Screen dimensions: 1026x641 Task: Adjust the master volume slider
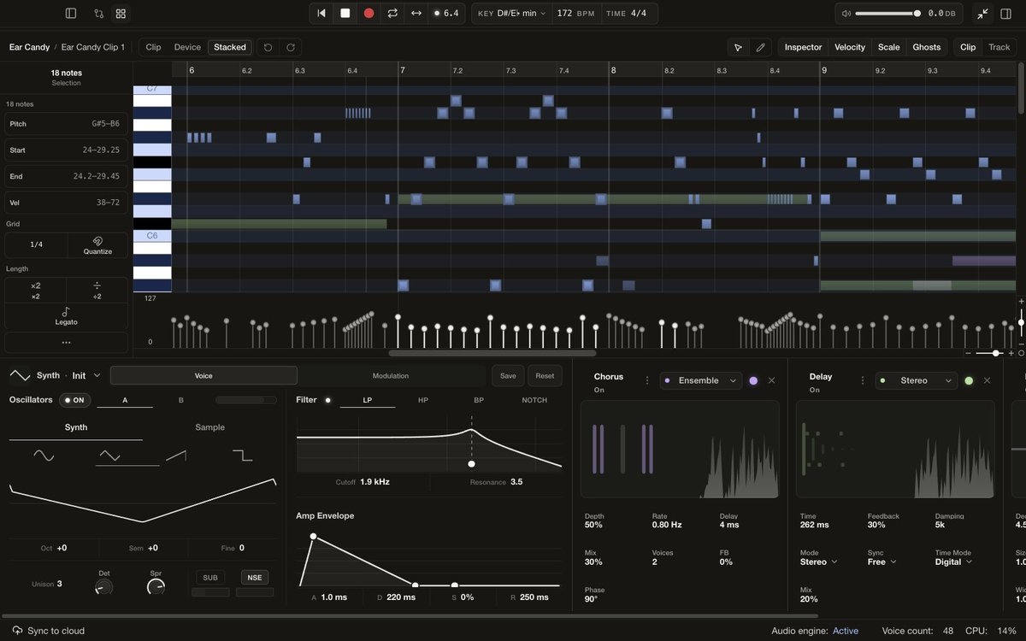pyautogui.click(x=888, y=14)
